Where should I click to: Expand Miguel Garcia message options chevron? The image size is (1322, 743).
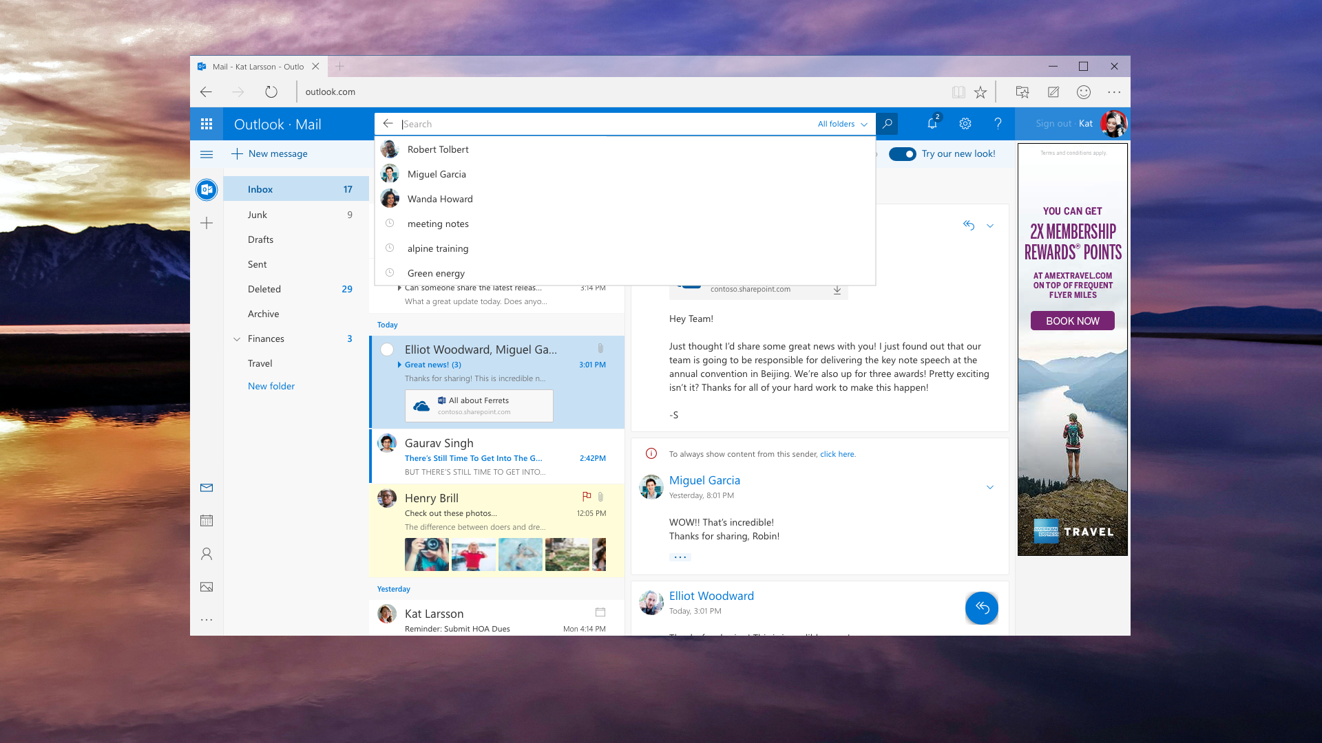click(x=989, y=487)
